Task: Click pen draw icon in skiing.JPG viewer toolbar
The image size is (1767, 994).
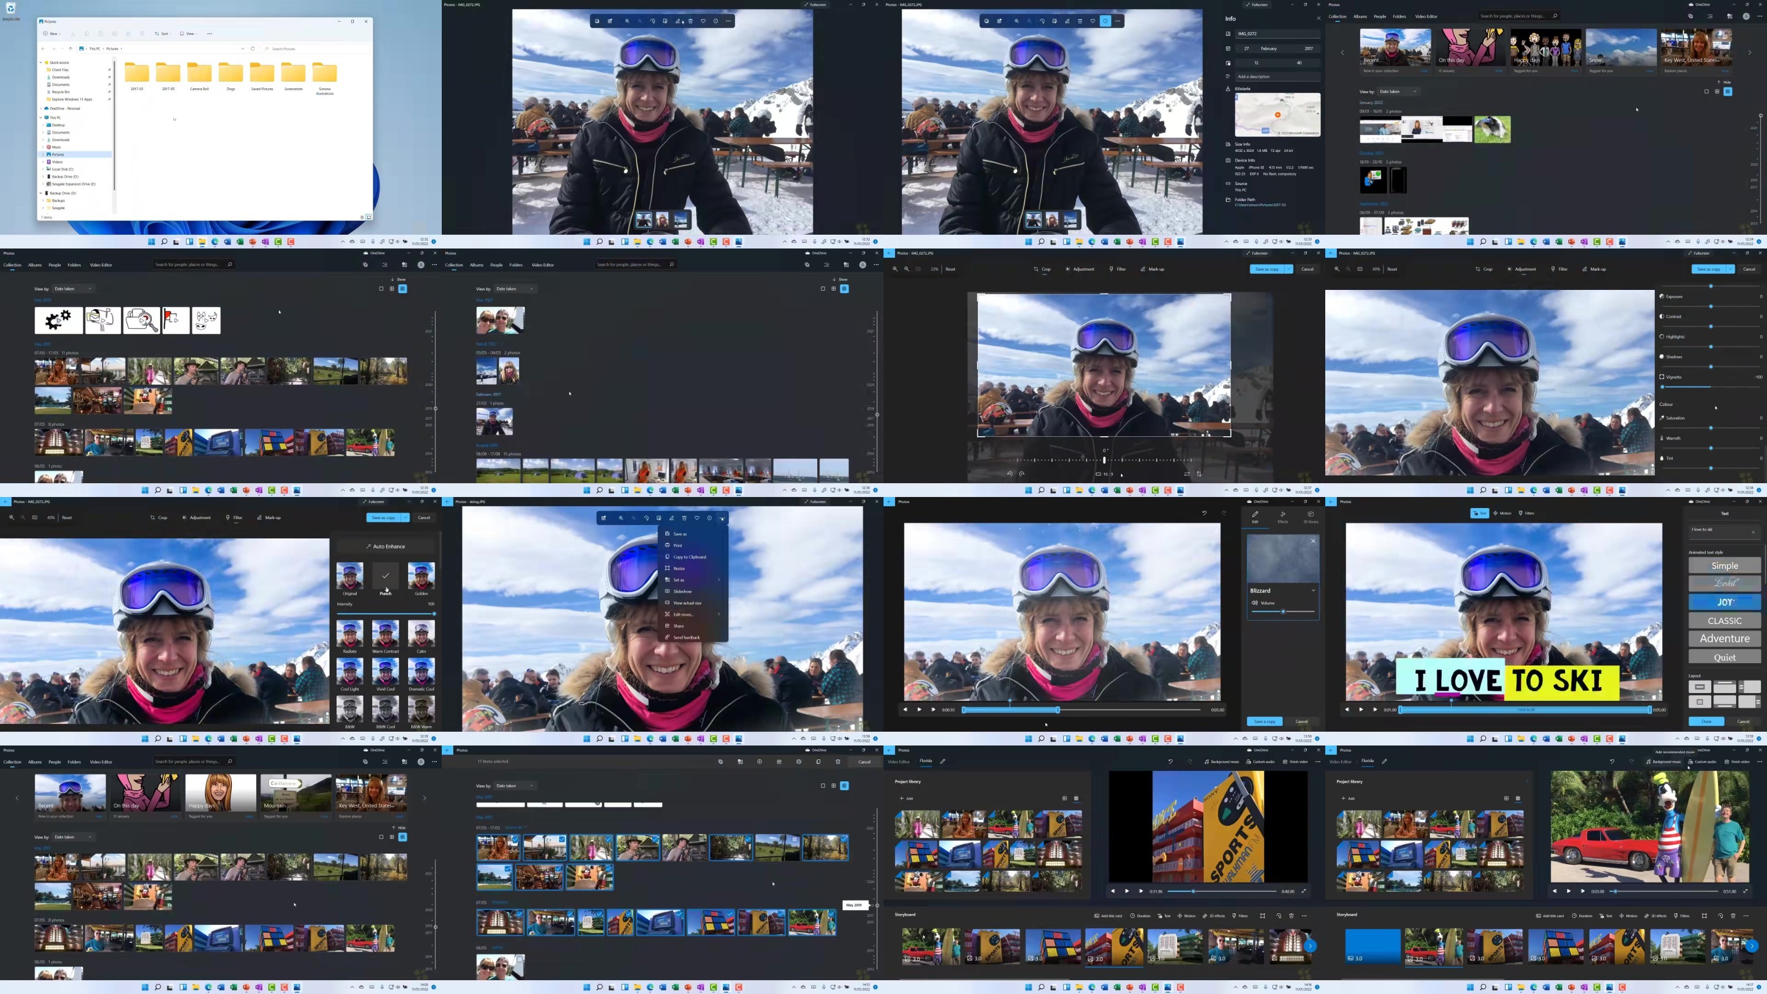Action: pos(671,518)
